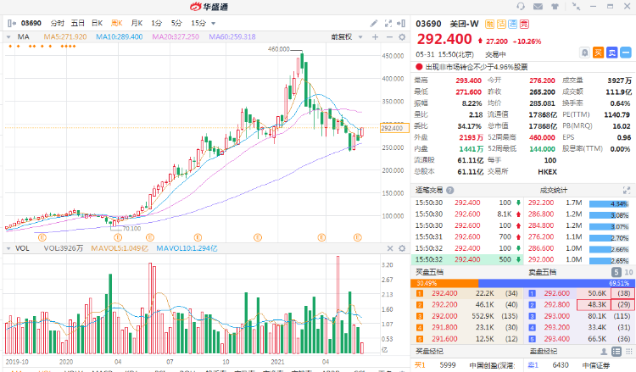636x372 pixels.
Task: Click the market notice about 4.96% shares
Action: (477, 67)
